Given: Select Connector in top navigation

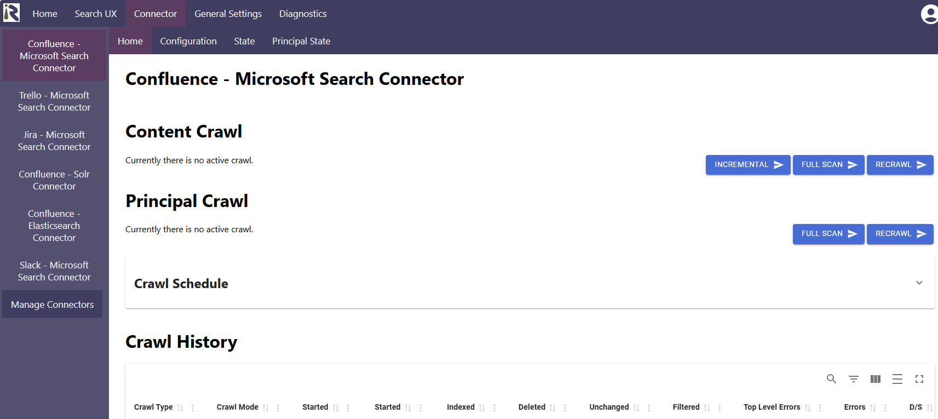Looking at the screenshot, I should click(156, 14).
